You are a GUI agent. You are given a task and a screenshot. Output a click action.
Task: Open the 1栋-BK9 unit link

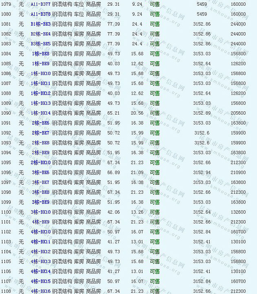coord(41,64)
